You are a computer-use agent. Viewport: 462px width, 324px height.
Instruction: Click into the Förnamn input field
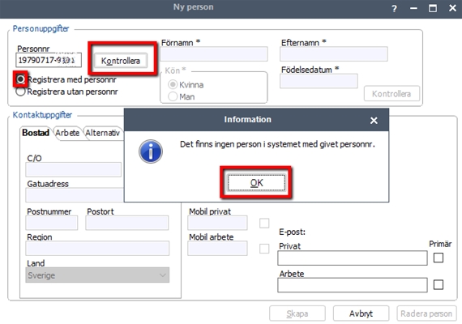(x=214, y=54)
